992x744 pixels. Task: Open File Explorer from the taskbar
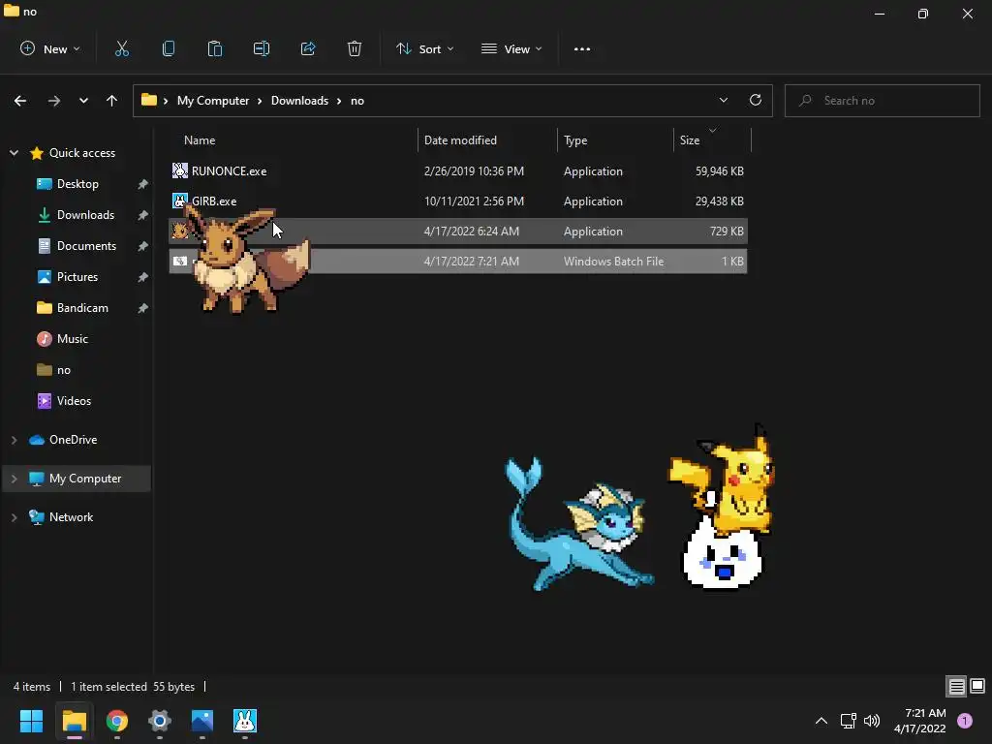74,721
